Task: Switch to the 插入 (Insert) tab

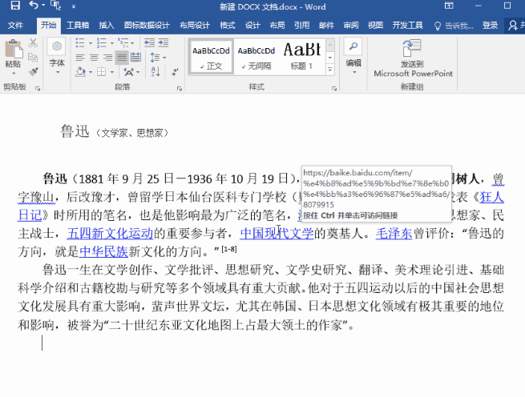Action: click(x=107, y=25)
